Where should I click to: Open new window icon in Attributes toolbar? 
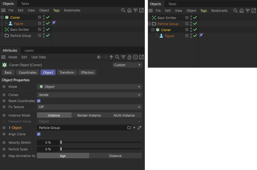tap(141, 57)
